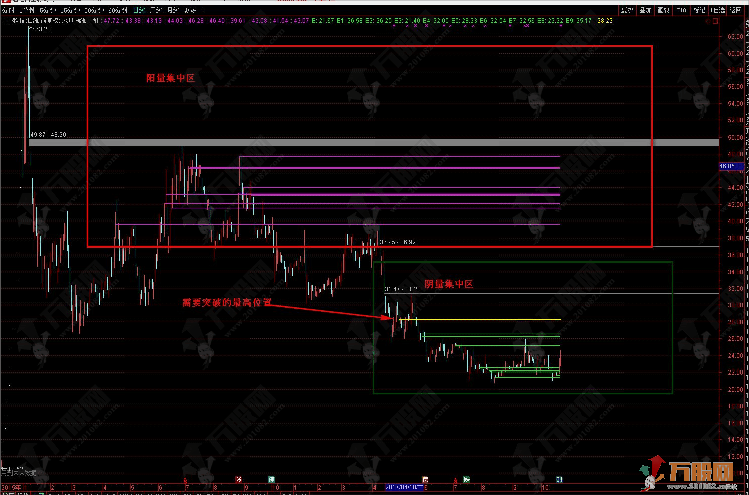Click the 20.00 price axis label
Image resolution: width=749 pixels, height=495 pixels.
(x=735, y=390)
